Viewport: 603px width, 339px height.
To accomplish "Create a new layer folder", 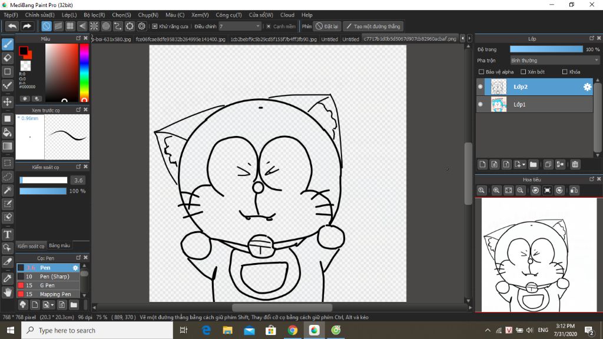I will point(533,165).
